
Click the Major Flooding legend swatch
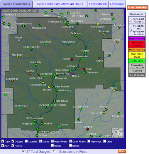coord(137,39)
